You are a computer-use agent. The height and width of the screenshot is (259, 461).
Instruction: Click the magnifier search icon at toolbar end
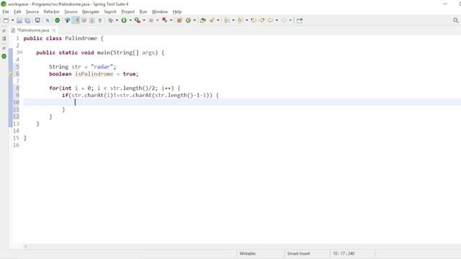point(456,20)
